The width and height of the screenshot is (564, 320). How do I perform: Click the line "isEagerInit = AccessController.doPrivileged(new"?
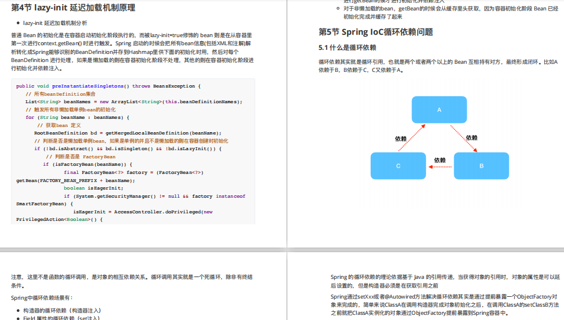pyautogui.click(x=143, y=212)
